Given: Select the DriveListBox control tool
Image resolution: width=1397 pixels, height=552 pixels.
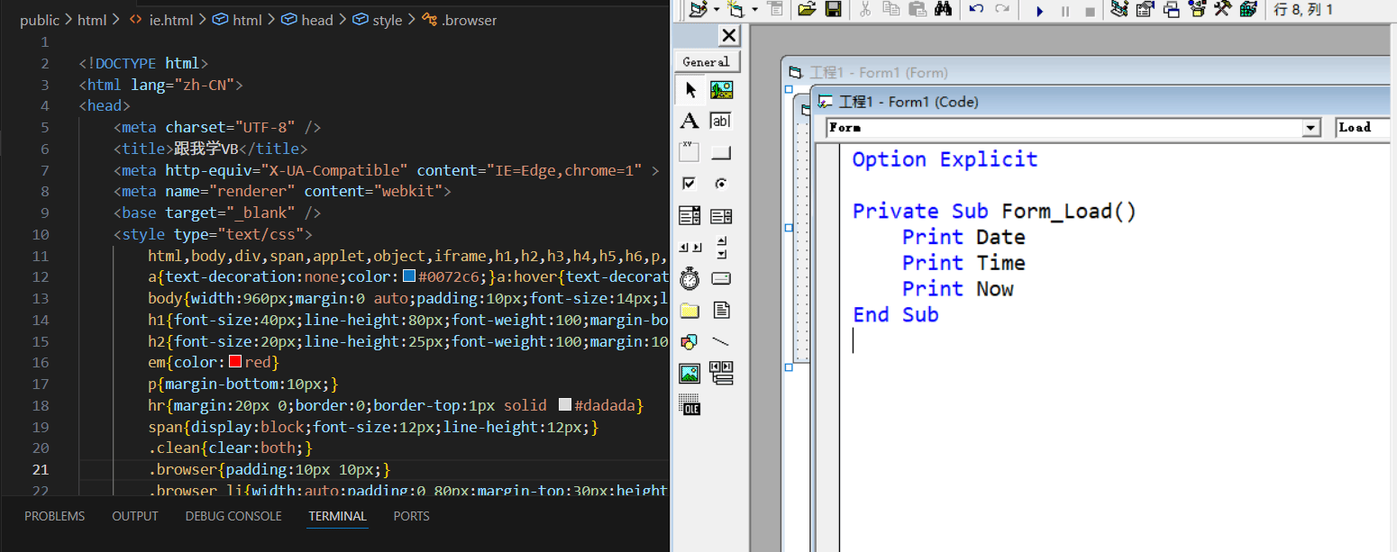Looking at the screenshot, I should pyautogui.click(x=721, y=278).
